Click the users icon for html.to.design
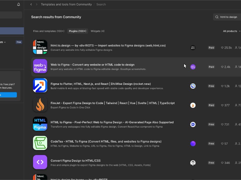The width and height of the screenshot is (241, 180). (236, 48)
